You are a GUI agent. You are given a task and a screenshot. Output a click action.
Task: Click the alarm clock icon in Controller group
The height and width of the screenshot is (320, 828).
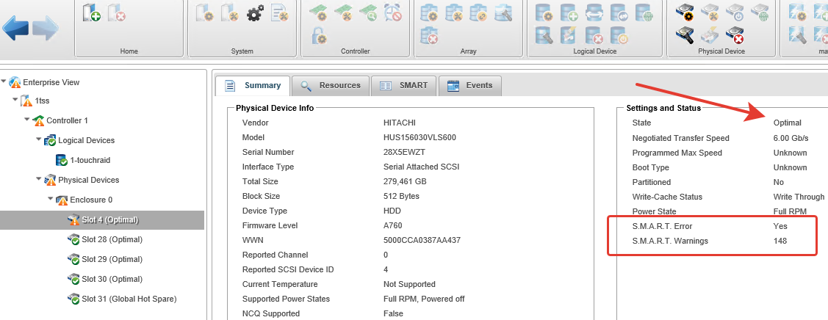point(392,12)
